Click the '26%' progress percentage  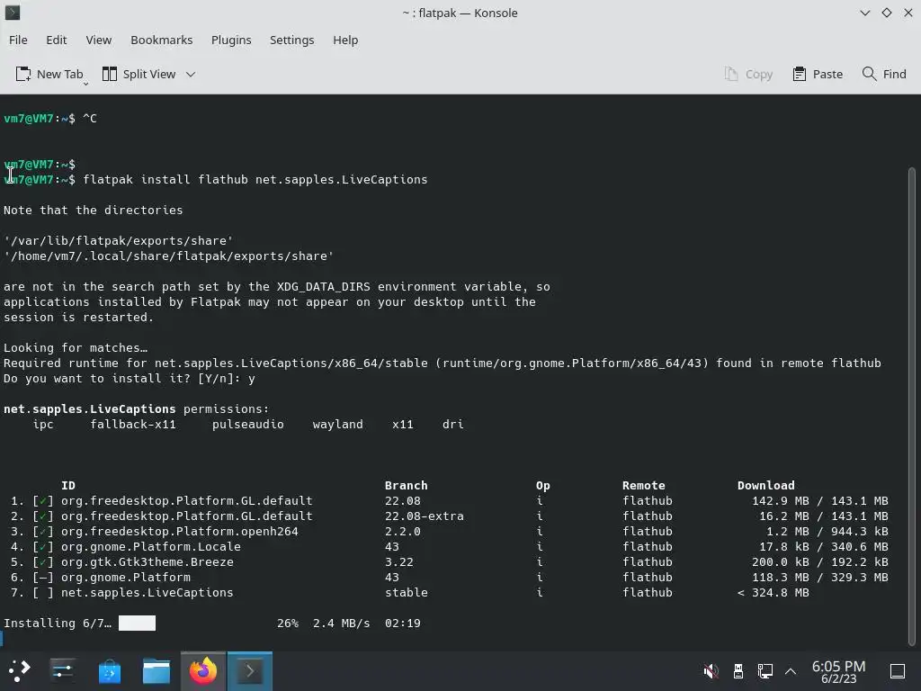pyautogui.click(x=288, y=623)
